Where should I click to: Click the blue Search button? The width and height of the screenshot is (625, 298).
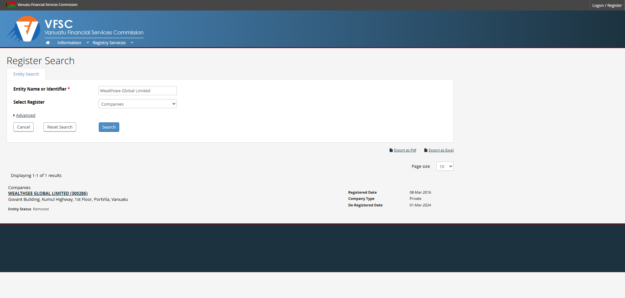pos(109,127)
